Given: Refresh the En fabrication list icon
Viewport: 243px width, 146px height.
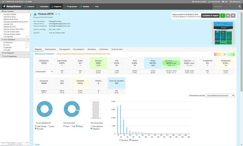Looking at the screenshot, I should click(26, 42).
